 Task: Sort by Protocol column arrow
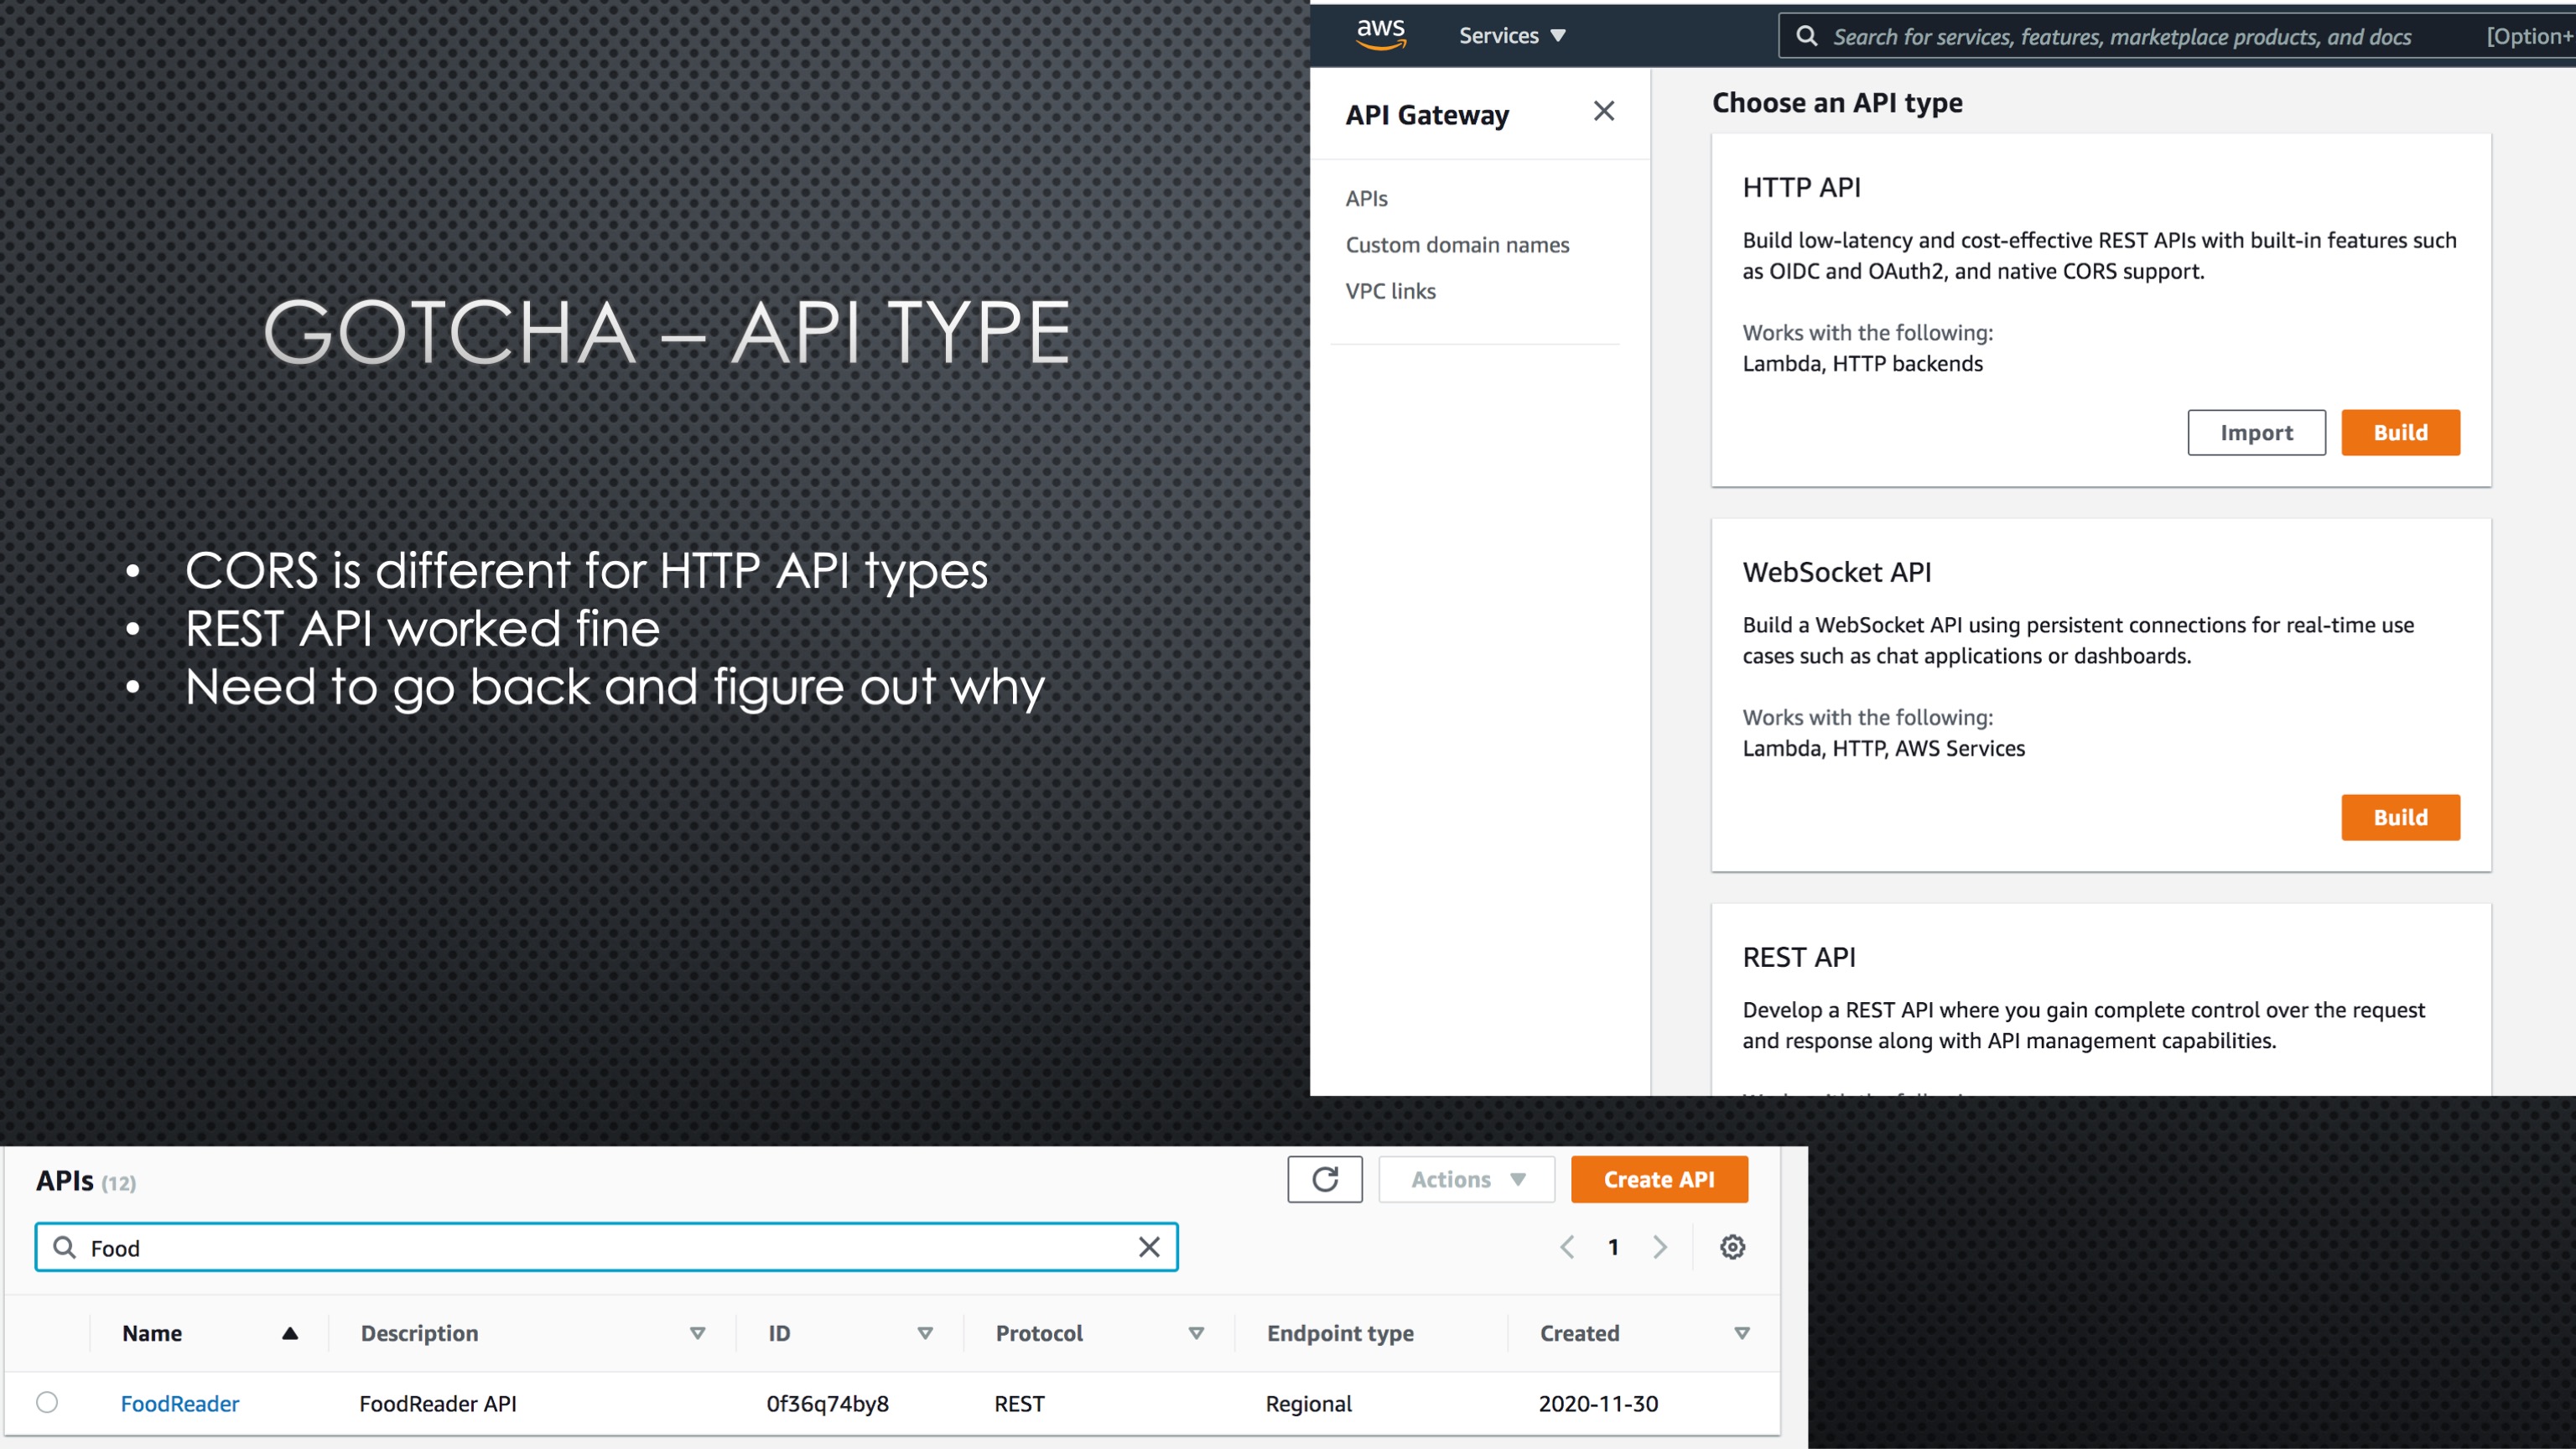pyautogui.click(x=1196, y=1333)
